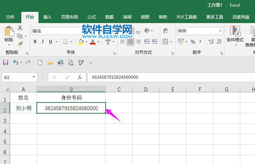Open 条件格式 conditional formatting
Image resolution: width=255 pixels, height=164 pixels.
pyautogui.click(x=235, y=35)
